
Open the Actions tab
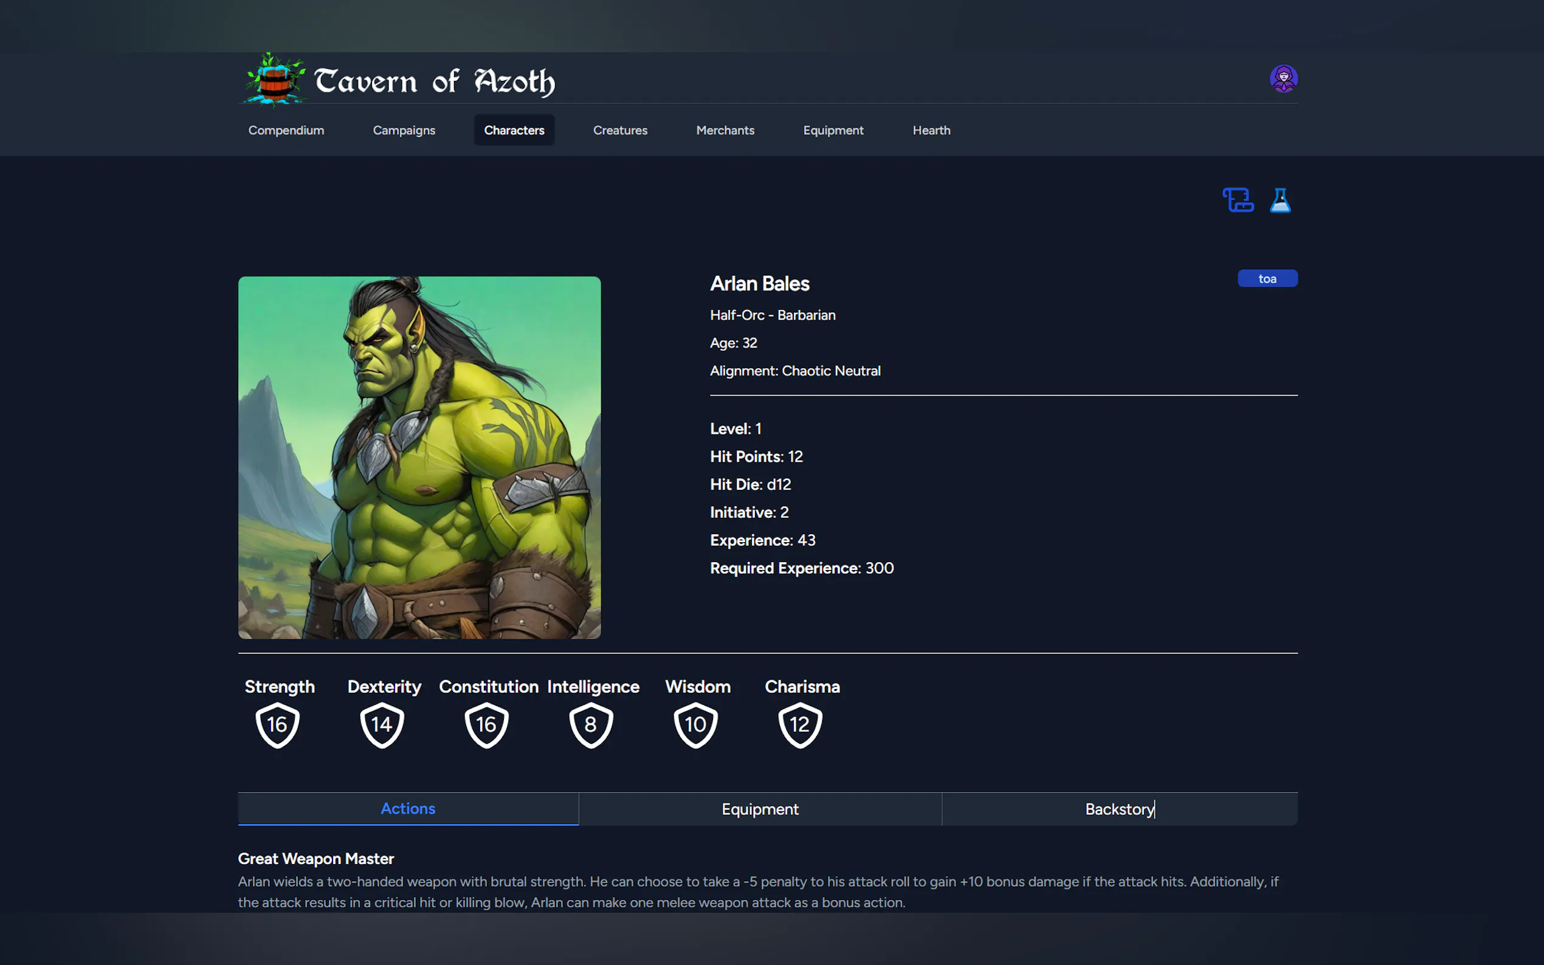click(x=408, y=808)
